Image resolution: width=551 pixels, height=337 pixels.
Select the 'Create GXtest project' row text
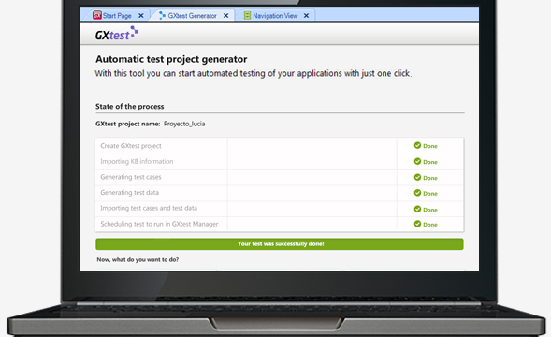131,146
